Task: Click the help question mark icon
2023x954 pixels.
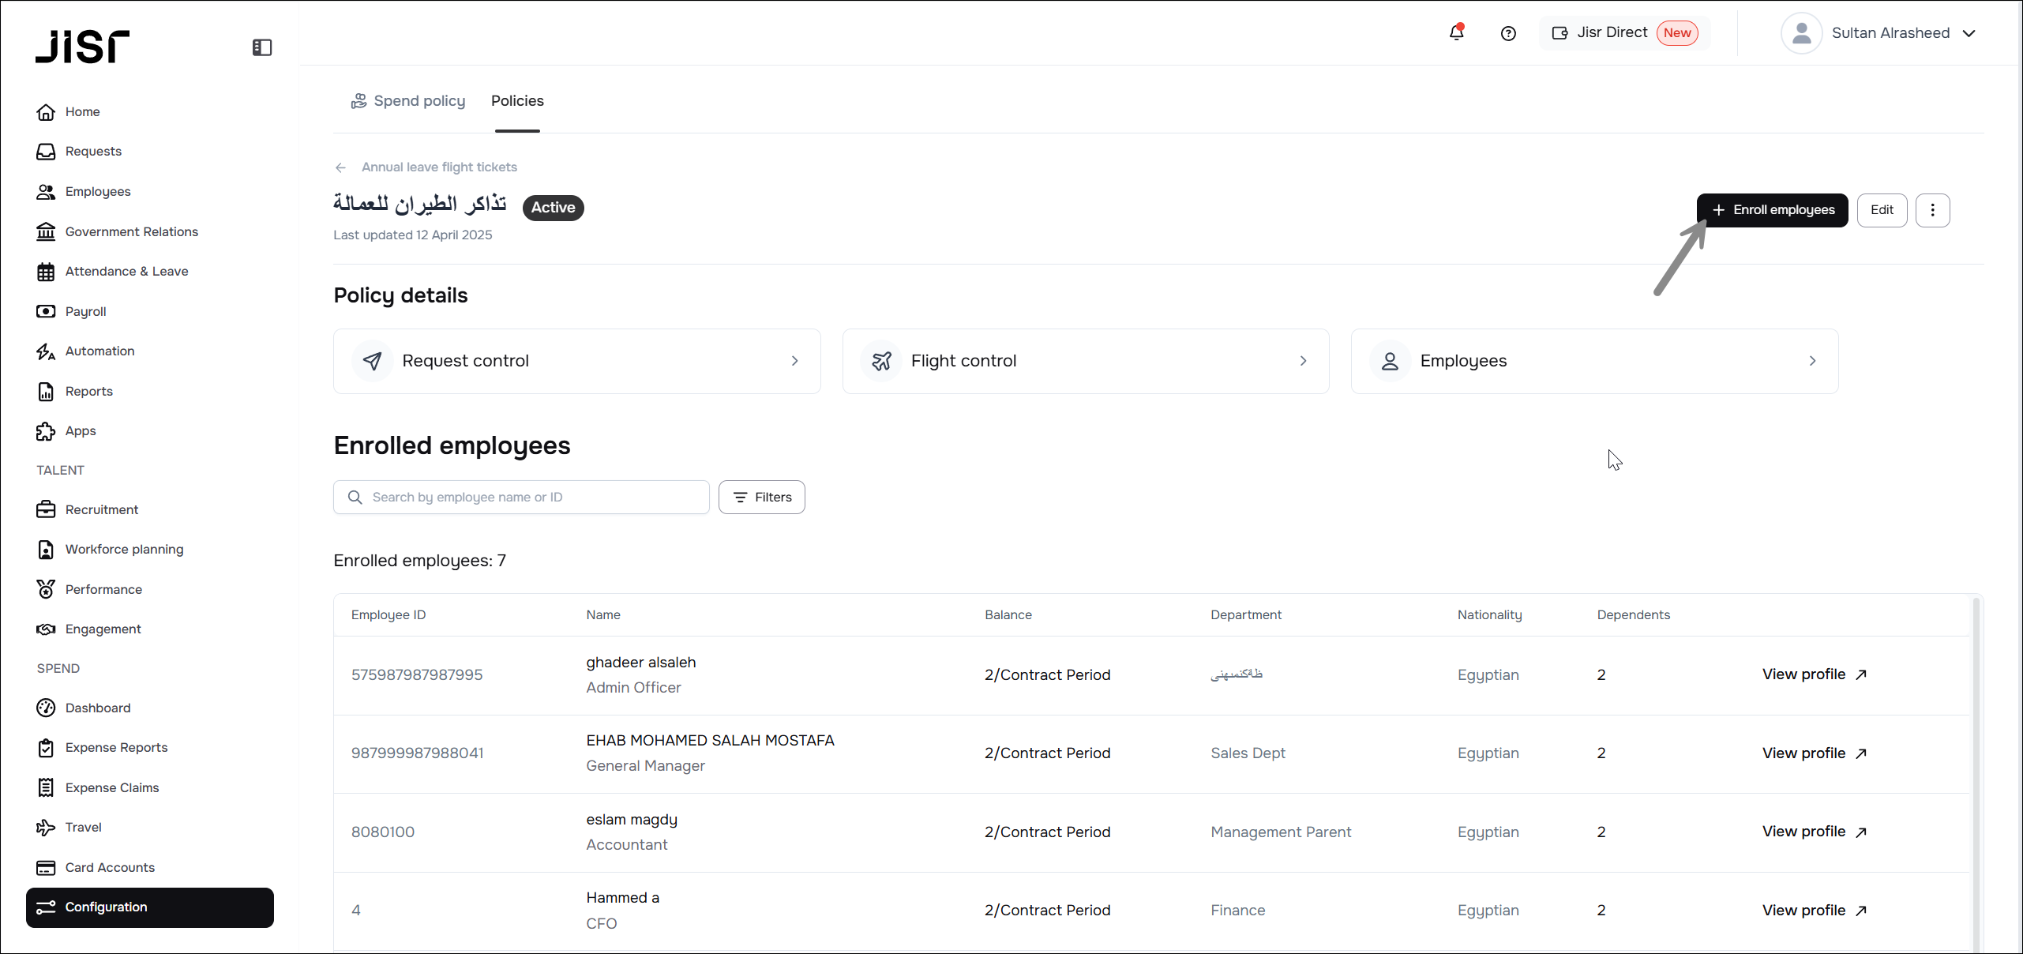Action: tap(1508, 33)
